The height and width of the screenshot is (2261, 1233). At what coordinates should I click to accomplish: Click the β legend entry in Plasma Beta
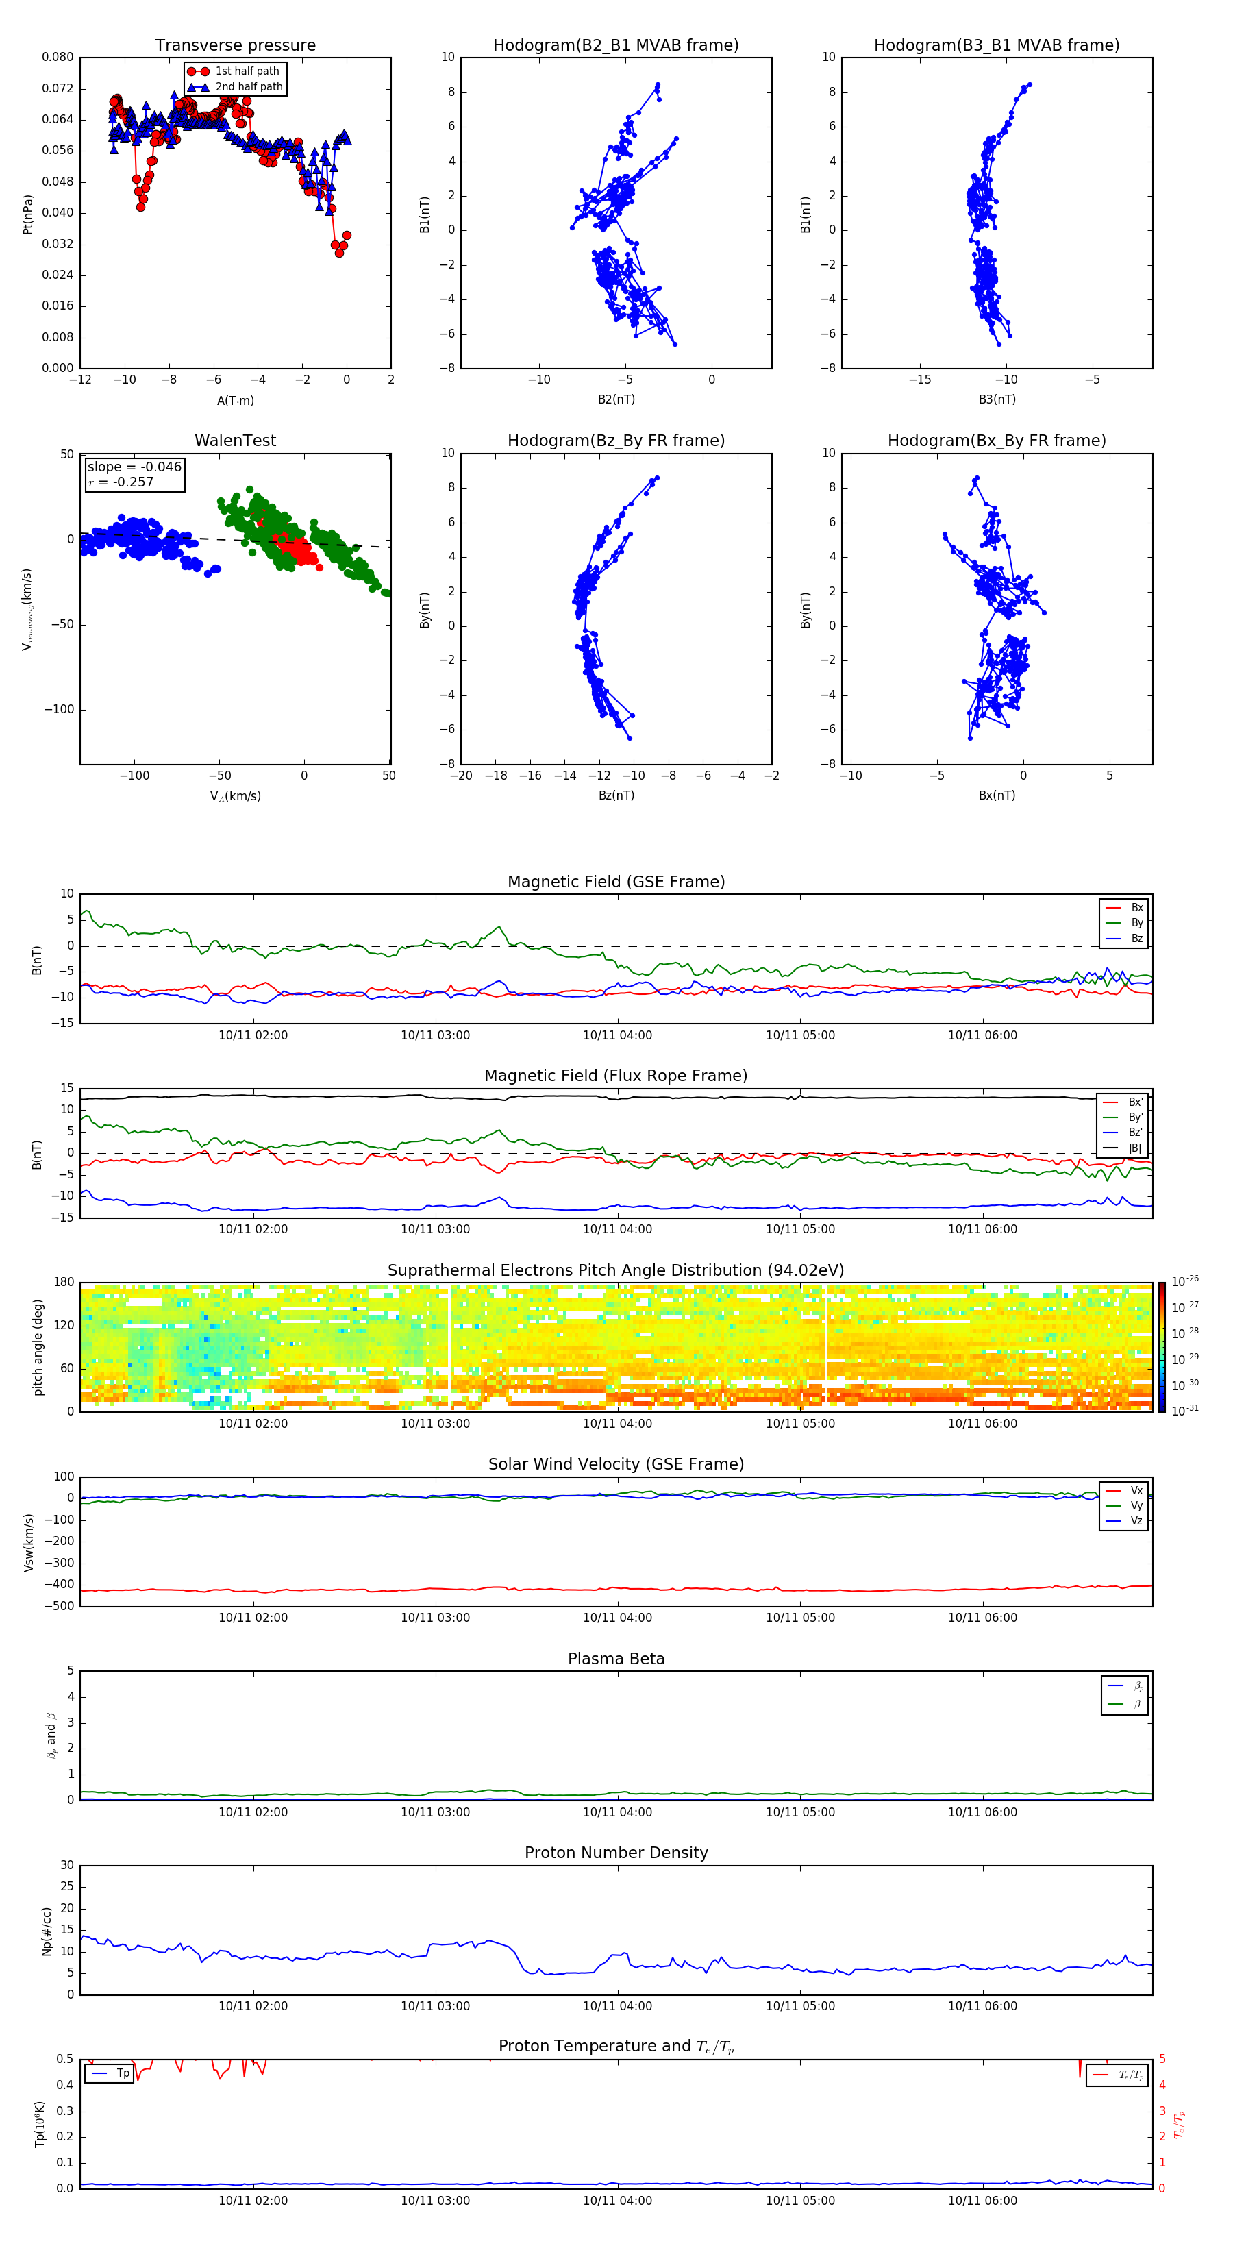pos(1125,1704)
